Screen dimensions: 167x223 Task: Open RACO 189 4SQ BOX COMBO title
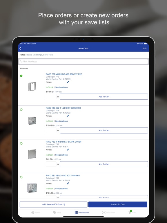click(63, 108)
